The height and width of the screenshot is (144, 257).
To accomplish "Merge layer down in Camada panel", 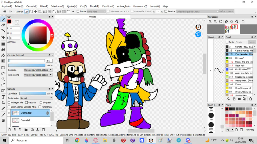I will click(x=37, y=130).
